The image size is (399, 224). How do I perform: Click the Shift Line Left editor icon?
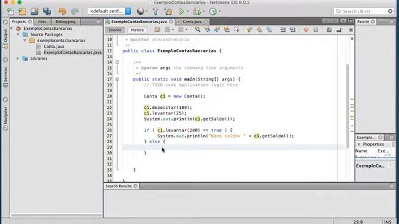tap(282, 30)
